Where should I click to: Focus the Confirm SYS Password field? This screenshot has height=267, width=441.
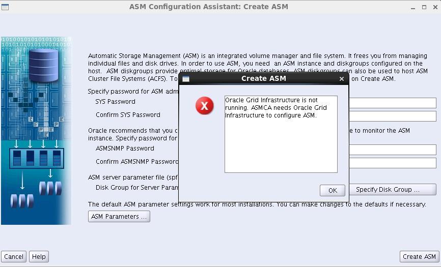393,116
